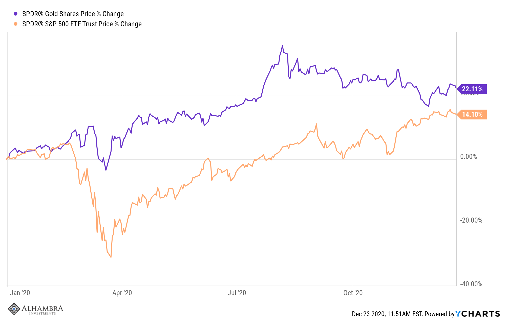Click the blue Y in YCharts
The image size is (506, 321).
[x=458, y=314]
